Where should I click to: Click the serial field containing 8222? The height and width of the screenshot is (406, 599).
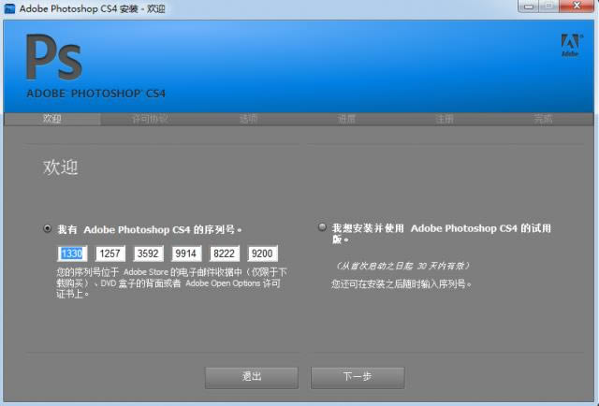(x=225, y=254)
